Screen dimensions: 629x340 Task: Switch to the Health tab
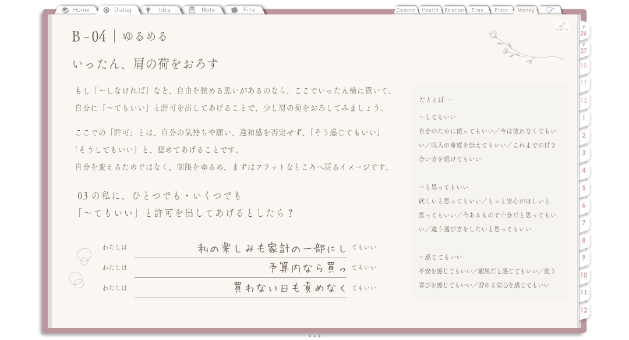point(430,10)
